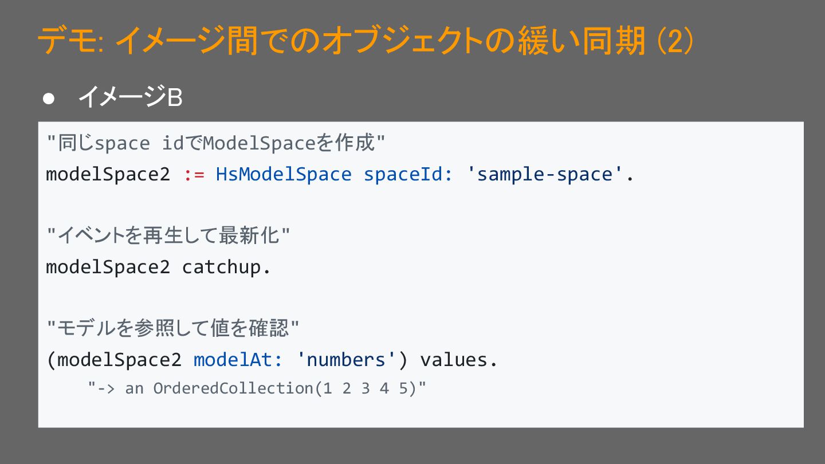Click comment "モデルを参照して値を確認"
This screenshot has height=464, width=825.
click(173, 328)
